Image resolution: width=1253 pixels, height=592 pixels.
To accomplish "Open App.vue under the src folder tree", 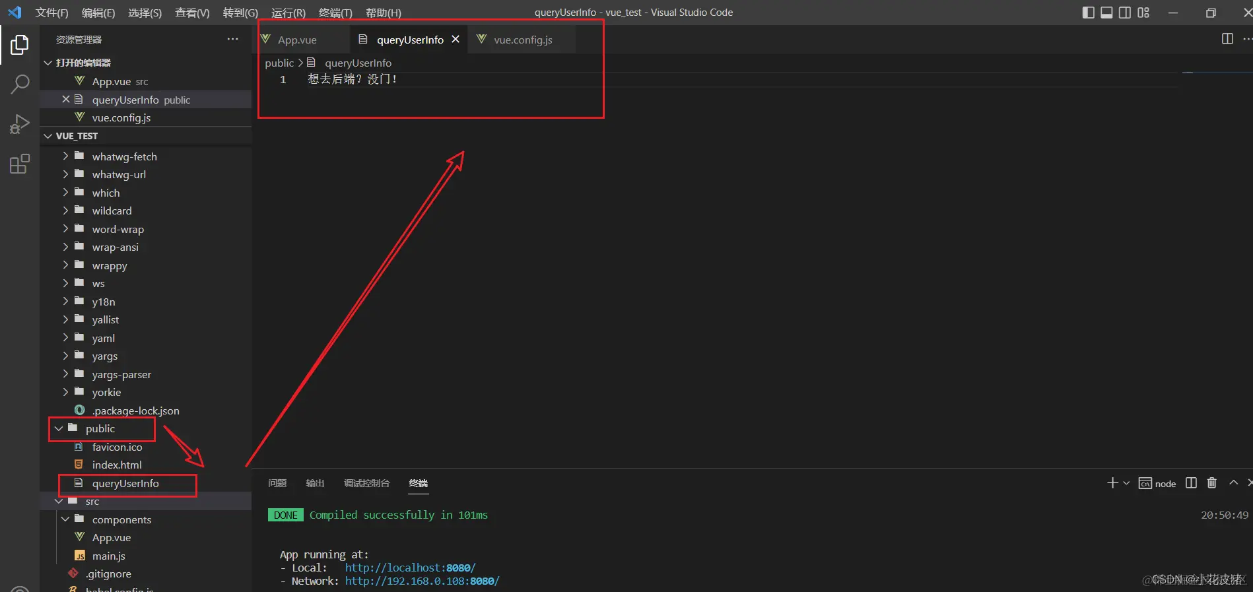I will pyautogui.click(x=145, y=537).
